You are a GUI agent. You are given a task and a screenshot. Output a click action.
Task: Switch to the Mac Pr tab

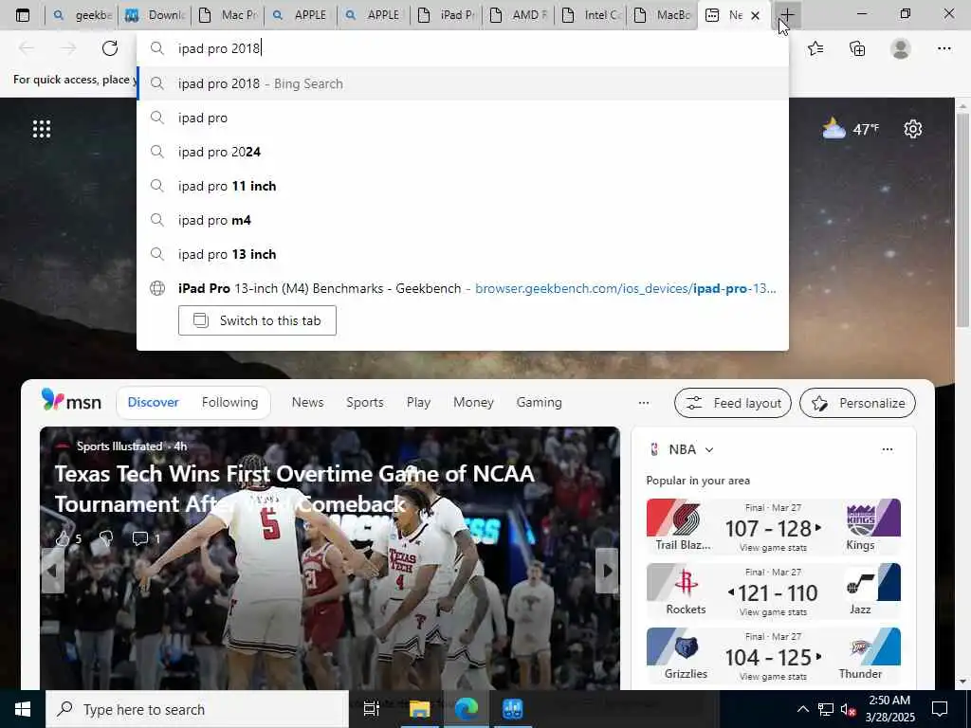tap(228, 15)
